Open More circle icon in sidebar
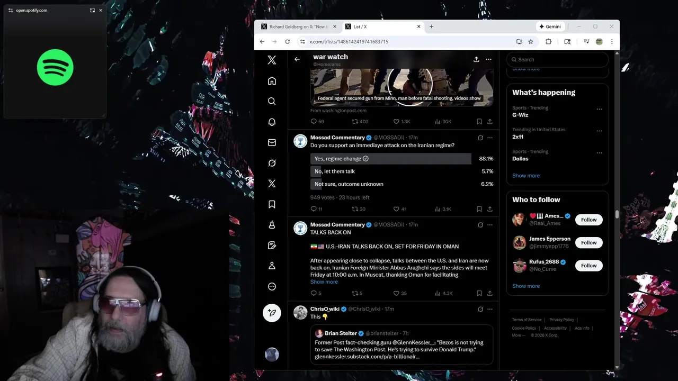This screenshot has width=678, height=381. click(272, 286)
